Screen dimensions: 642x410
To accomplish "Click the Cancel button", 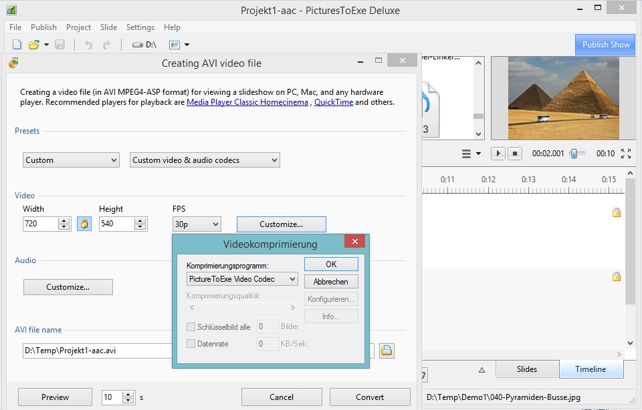I will (282, 397).
